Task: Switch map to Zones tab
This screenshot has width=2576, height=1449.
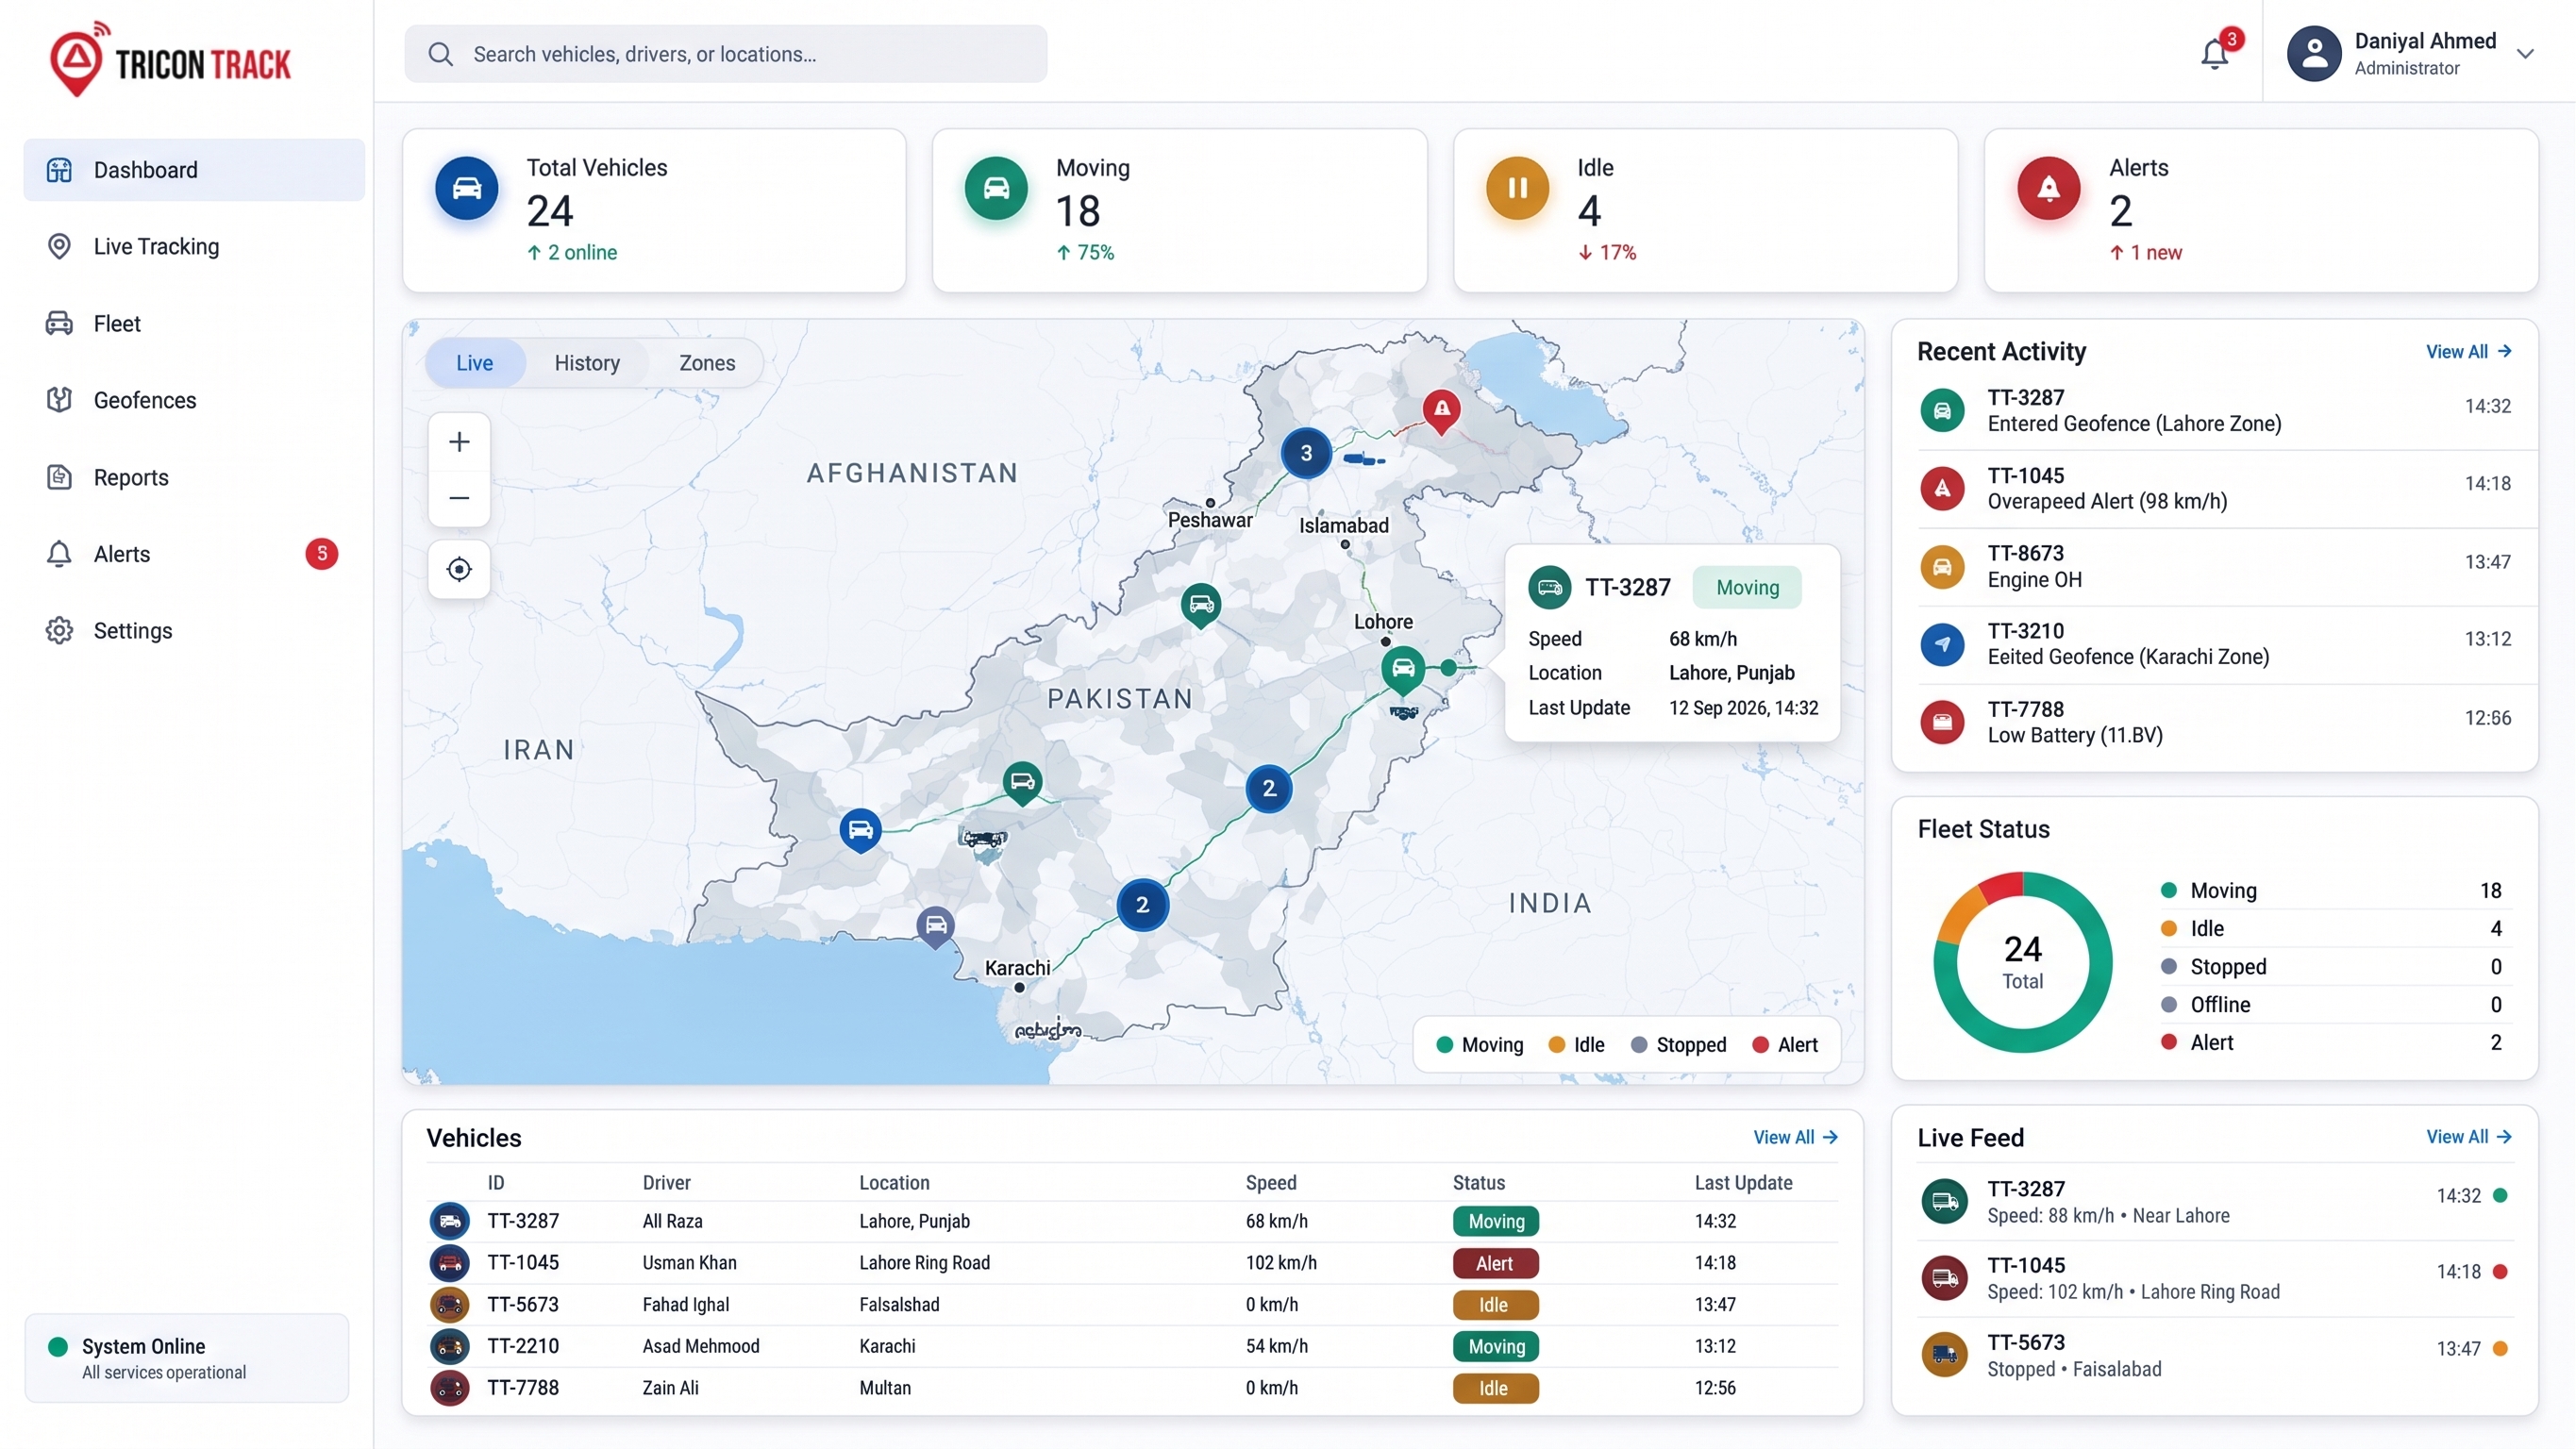Action: click(x=707, y=363)
